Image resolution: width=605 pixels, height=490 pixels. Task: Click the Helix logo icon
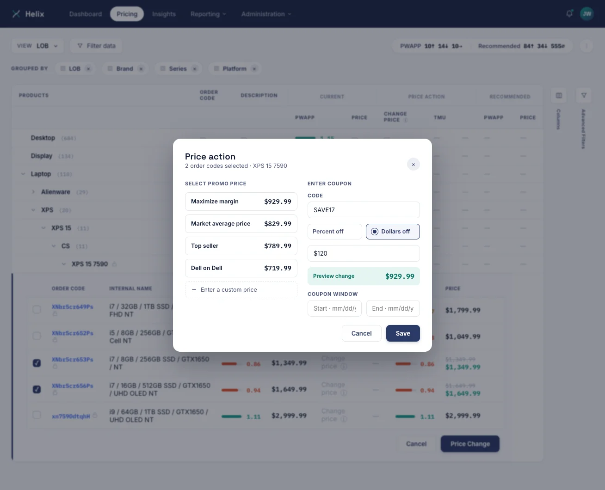click(x=16, y=14)
